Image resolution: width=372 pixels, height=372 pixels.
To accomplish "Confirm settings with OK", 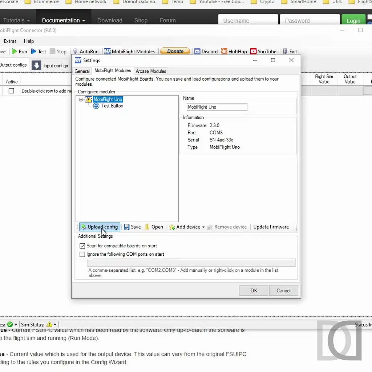I will [254, 291].
